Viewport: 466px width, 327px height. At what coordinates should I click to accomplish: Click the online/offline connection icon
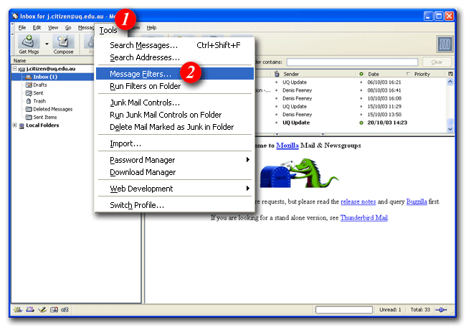[x=441, y=310]
